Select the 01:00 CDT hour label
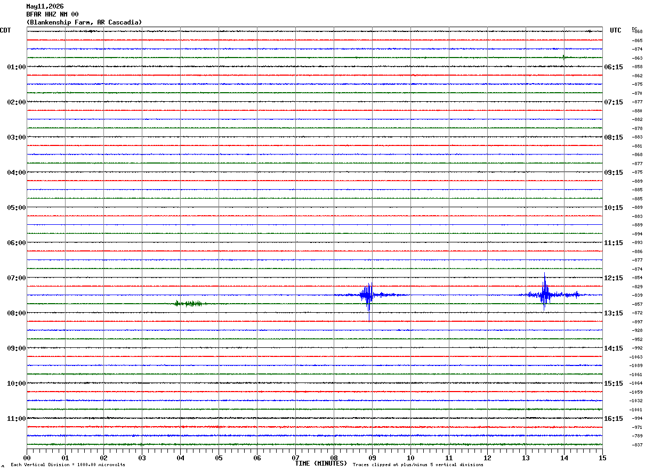 tap(16, 67)
